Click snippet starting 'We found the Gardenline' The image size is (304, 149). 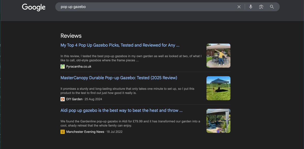click(130, 123)
